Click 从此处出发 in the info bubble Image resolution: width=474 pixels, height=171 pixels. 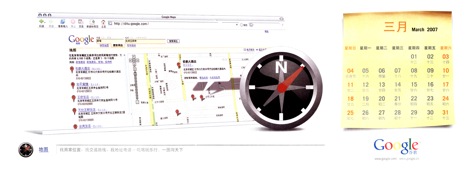[215, 78]
